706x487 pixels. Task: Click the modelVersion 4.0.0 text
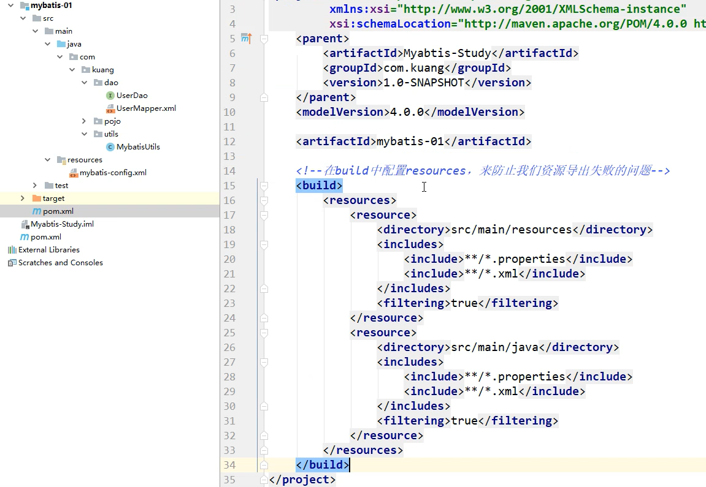coord(407,112)
